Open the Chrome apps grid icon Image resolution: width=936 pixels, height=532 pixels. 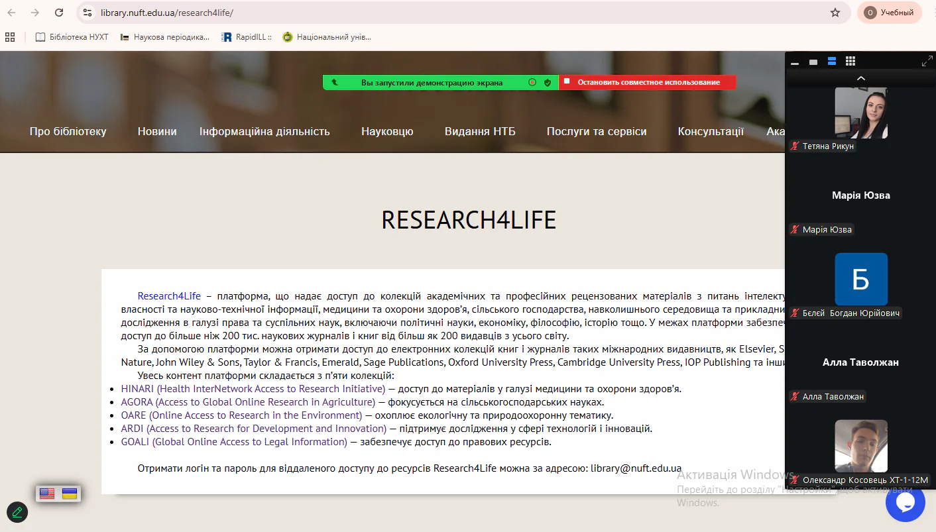click(x=10, y=37)
